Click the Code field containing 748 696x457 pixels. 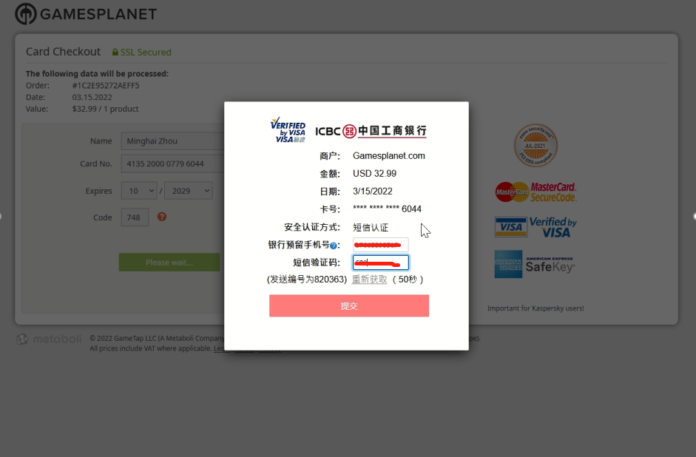(x=135, y=217)
